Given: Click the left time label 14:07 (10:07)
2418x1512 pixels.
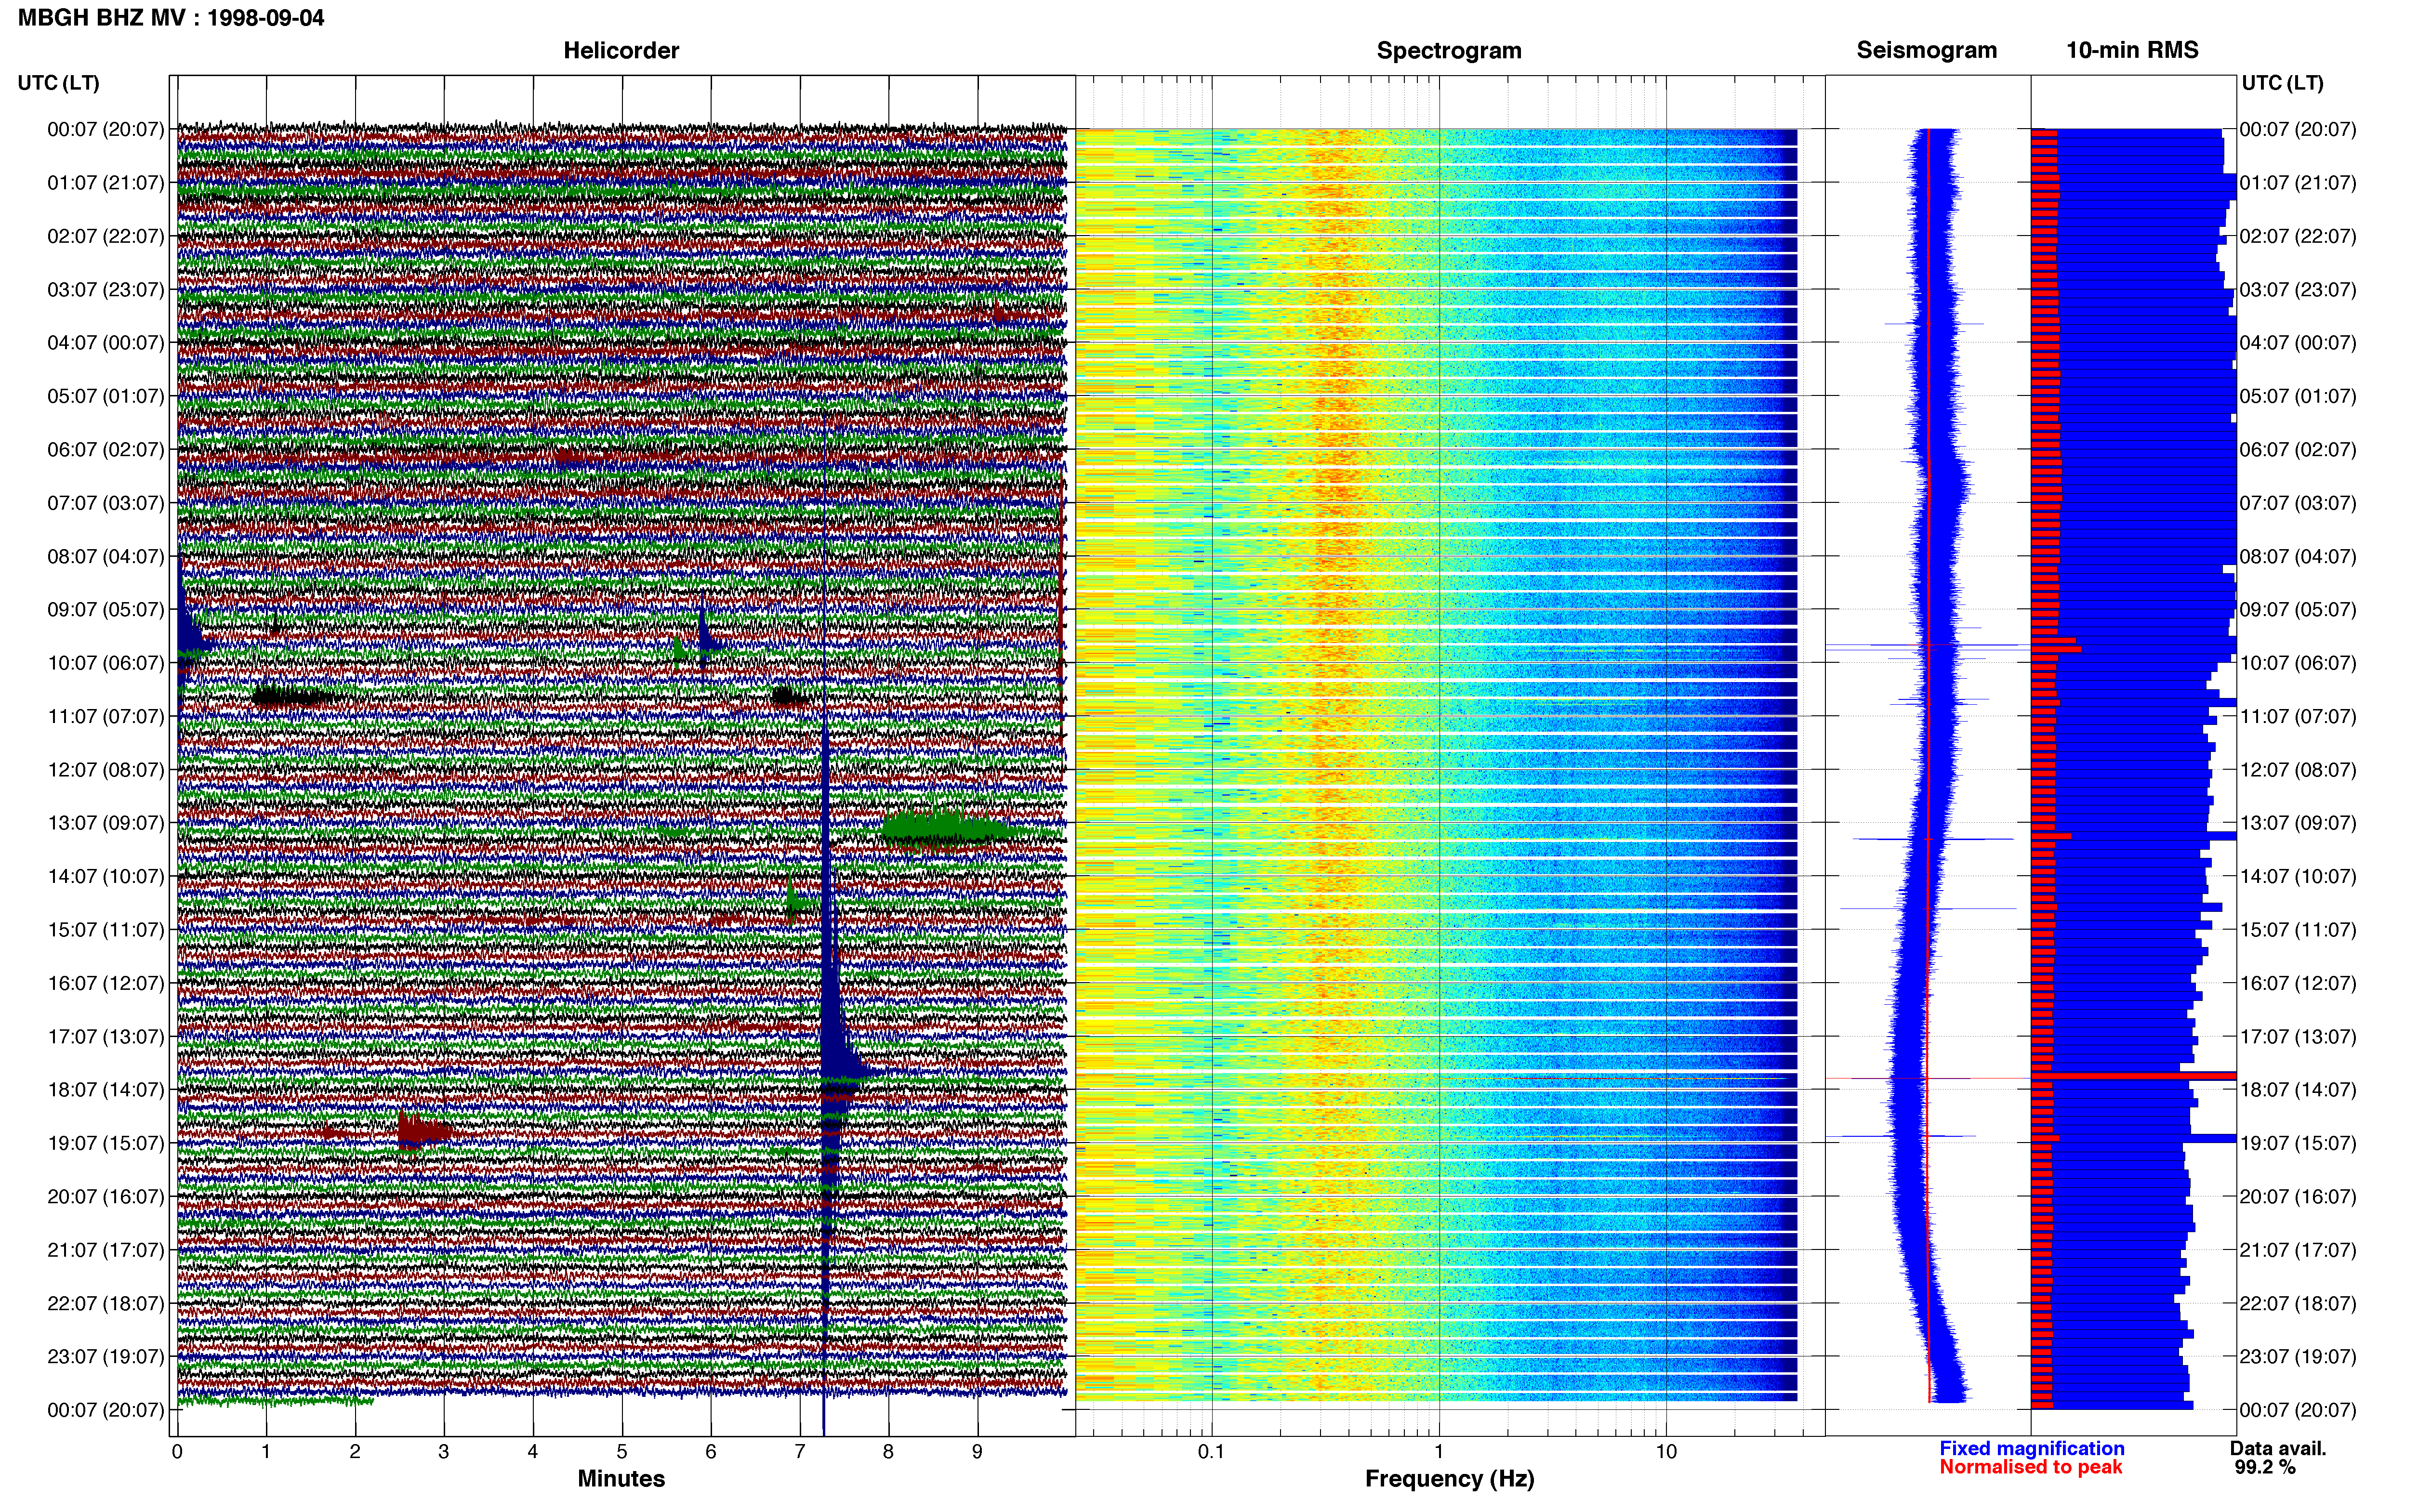Looking at the screenshot, I should [106, 876].
